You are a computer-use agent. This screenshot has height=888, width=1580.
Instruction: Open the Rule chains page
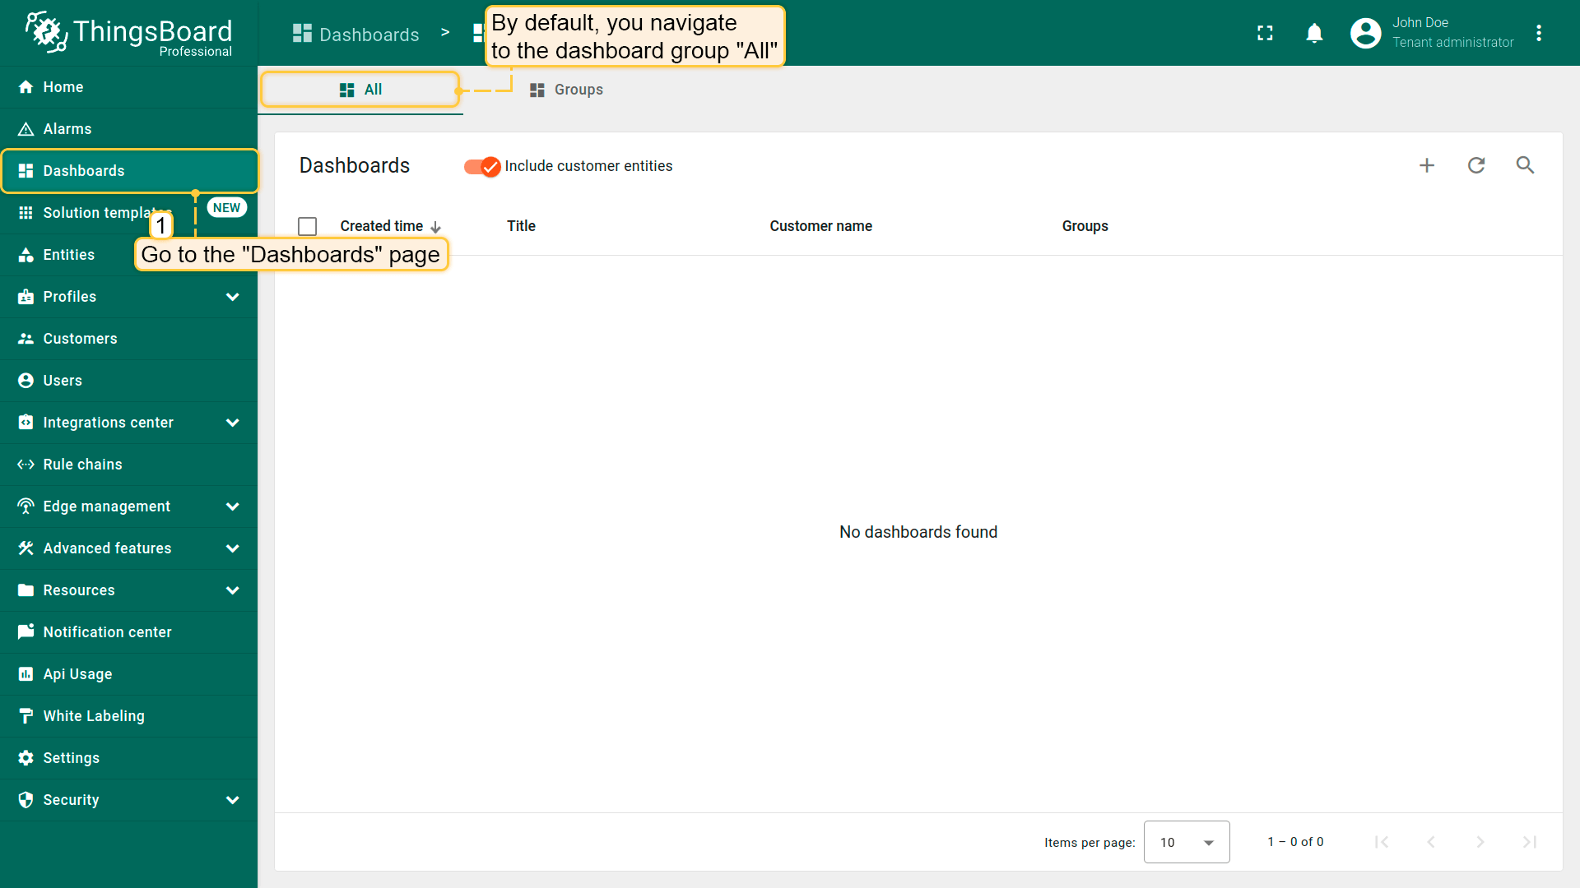coord(82,465)
